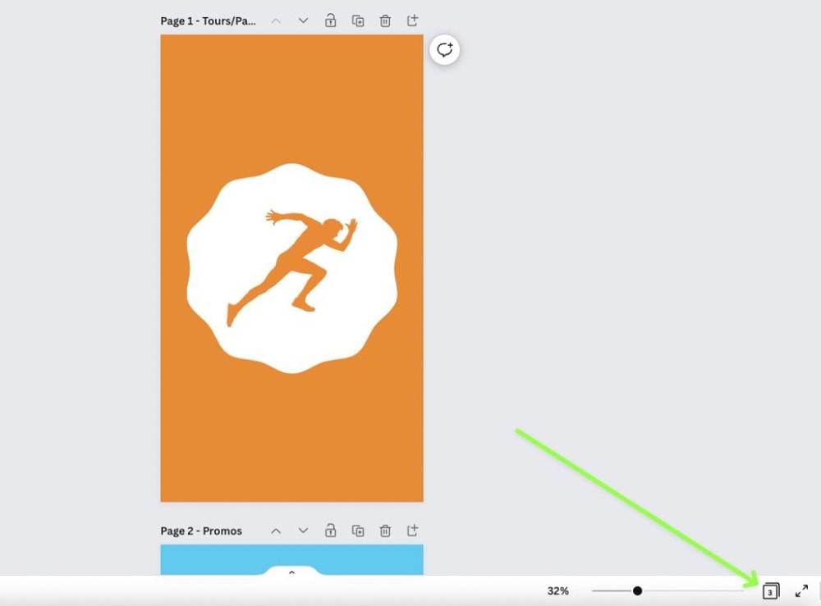Image resolution: width=821 pixels, height=606 pixels.
Task: Move Page 1 down with its chevron
Action: pos(303,21)
